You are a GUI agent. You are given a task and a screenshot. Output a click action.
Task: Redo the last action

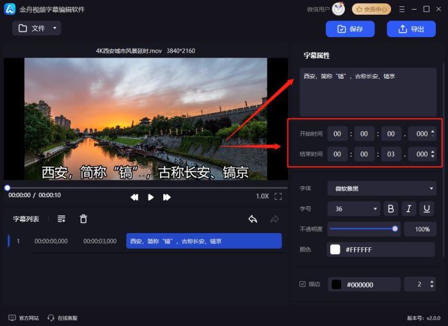(x=275, y=219)
